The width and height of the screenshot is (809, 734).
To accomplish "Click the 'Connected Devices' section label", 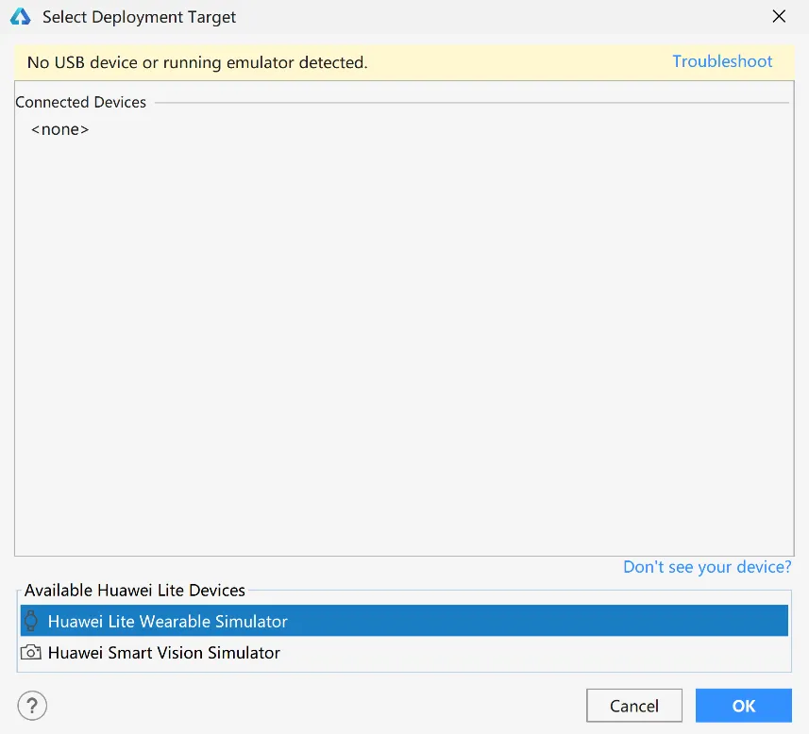I will [x=81, y=102].
